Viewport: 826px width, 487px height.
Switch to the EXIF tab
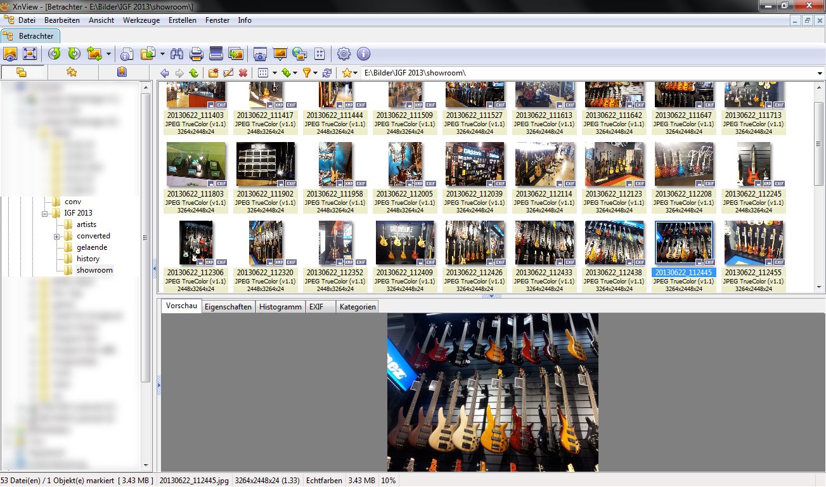(320, 307)
